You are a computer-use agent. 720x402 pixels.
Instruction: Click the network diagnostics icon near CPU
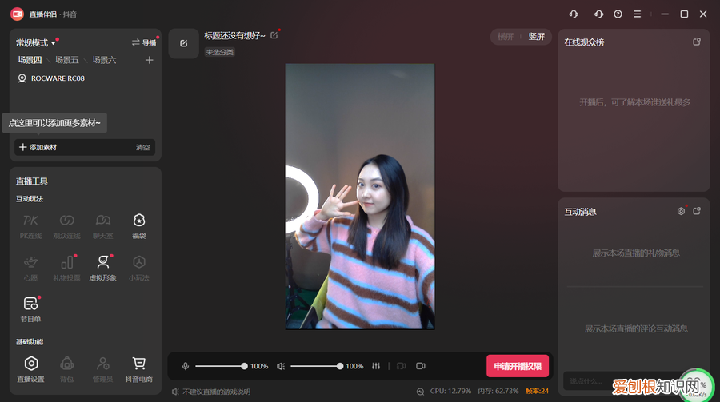(420, 392)
